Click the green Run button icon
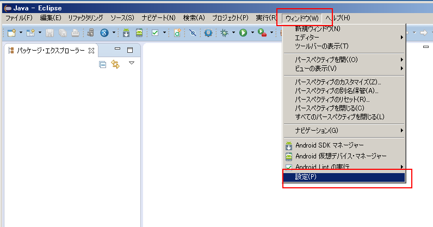 tap(243, 33)
